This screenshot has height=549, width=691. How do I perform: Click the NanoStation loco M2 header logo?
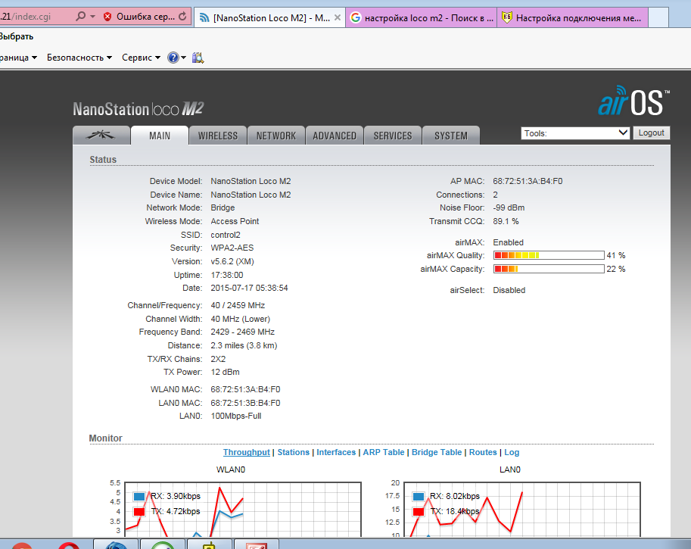point(138,109)
